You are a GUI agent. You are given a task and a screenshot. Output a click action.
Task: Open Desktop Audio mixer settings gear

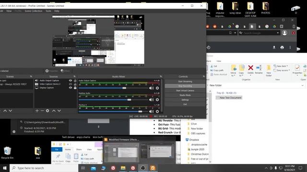[x=157, y=100]
